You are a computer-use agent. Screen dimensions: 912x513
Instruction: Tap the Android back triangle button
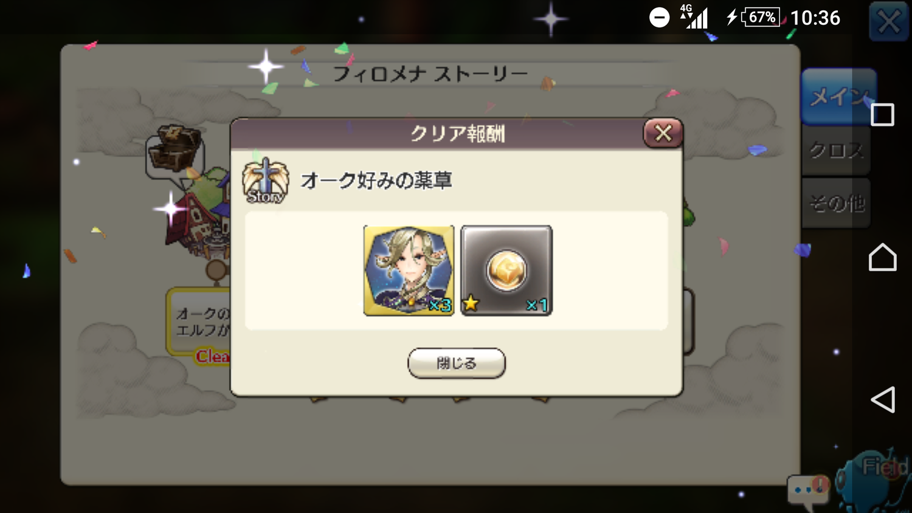click(883, 399)
